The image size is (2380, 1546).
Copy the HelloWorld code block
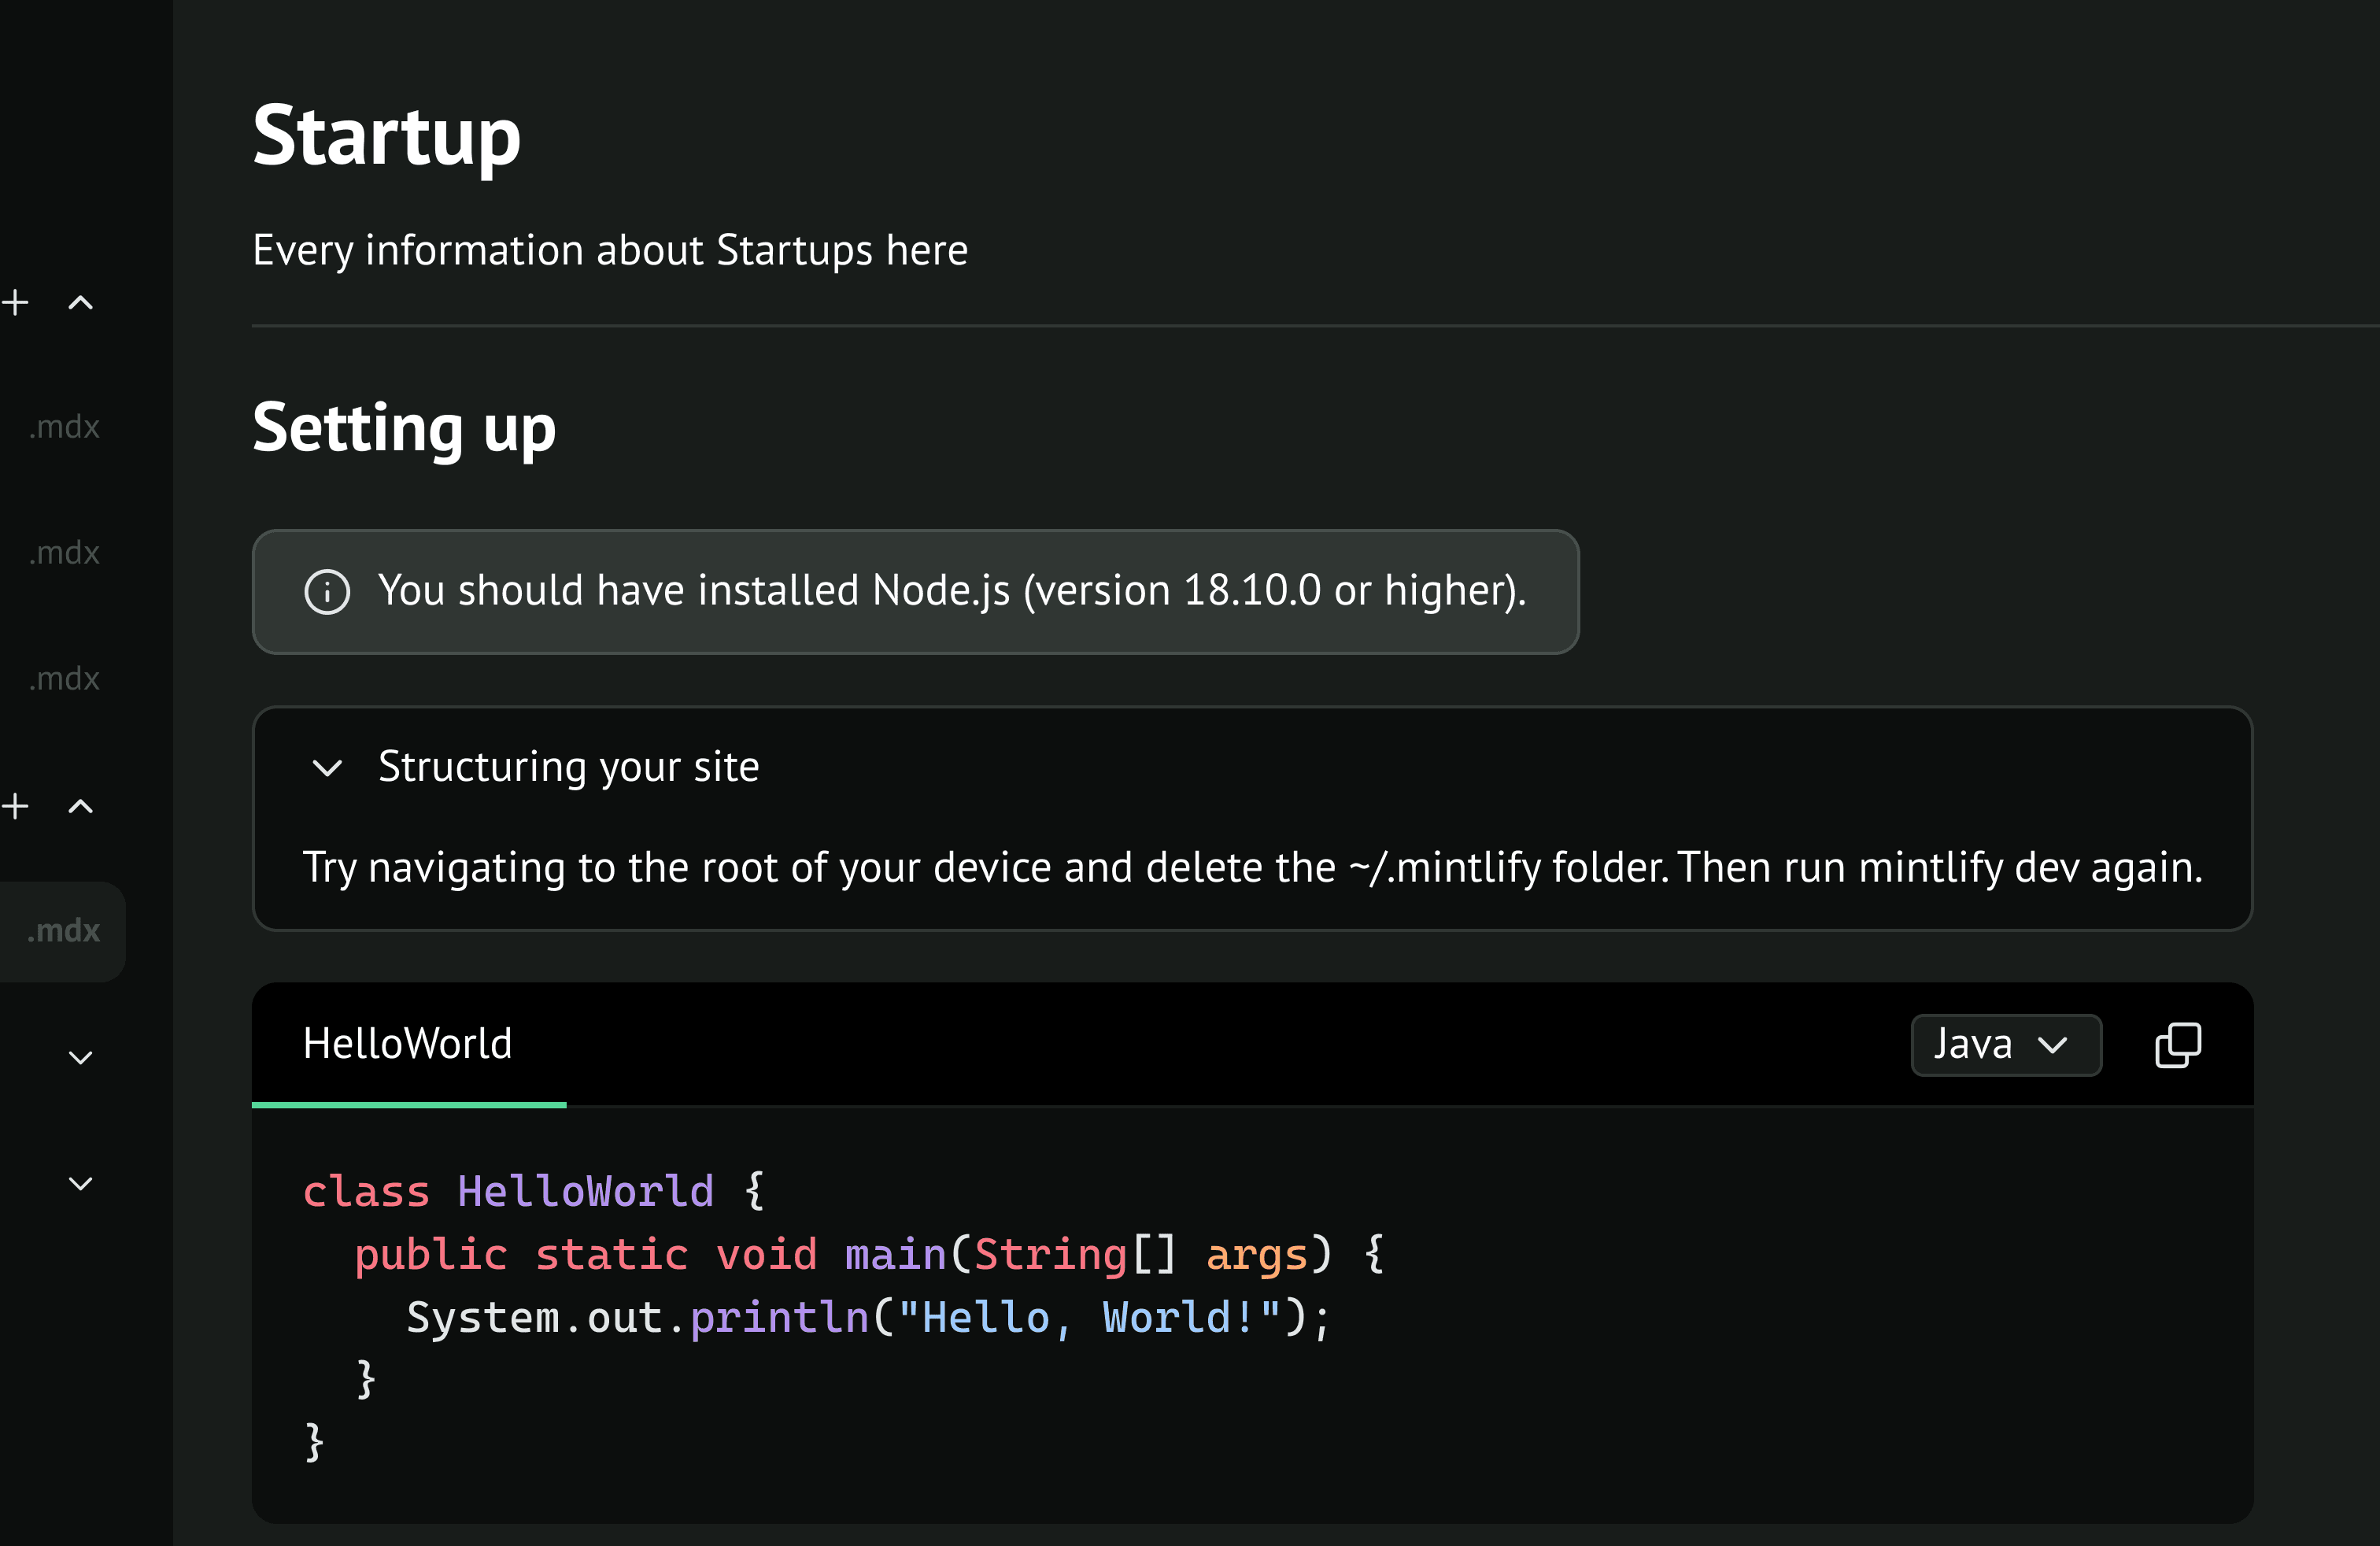[x=2177, y=1045]
